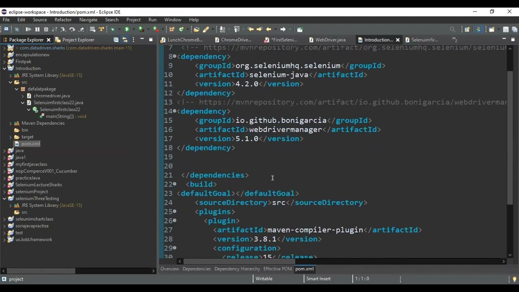Toggle the Pin Editor icon
The image size is (519, 292).
[x=300, y=29]
